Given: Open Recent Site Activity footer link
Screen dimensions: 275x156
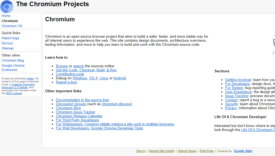Looking at the screenshot, I should (162, 151).
